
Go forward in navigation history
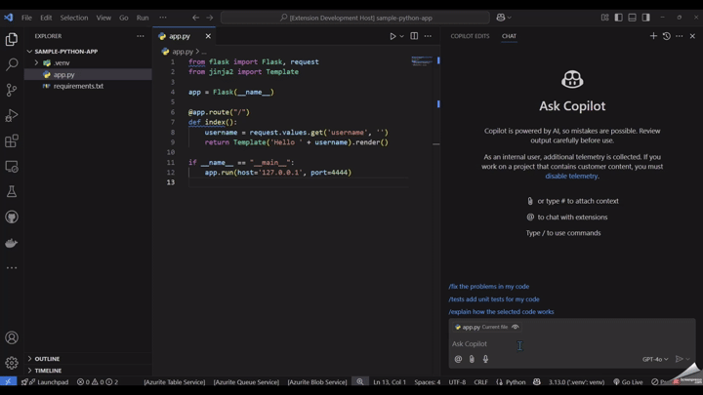(210, 18)
